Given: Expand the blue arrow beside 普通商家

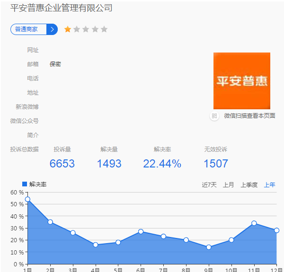Looking at the screenshot, I should (x=52, y=29).
